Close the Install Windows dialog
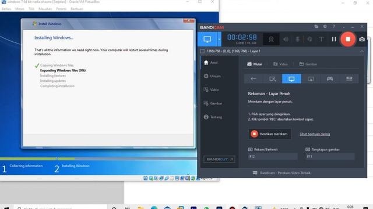 (189, 21)
